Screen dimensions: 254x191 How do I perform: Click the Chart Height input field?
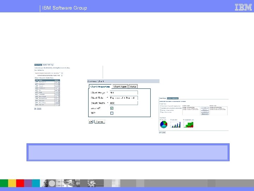[x=123, y=93]
